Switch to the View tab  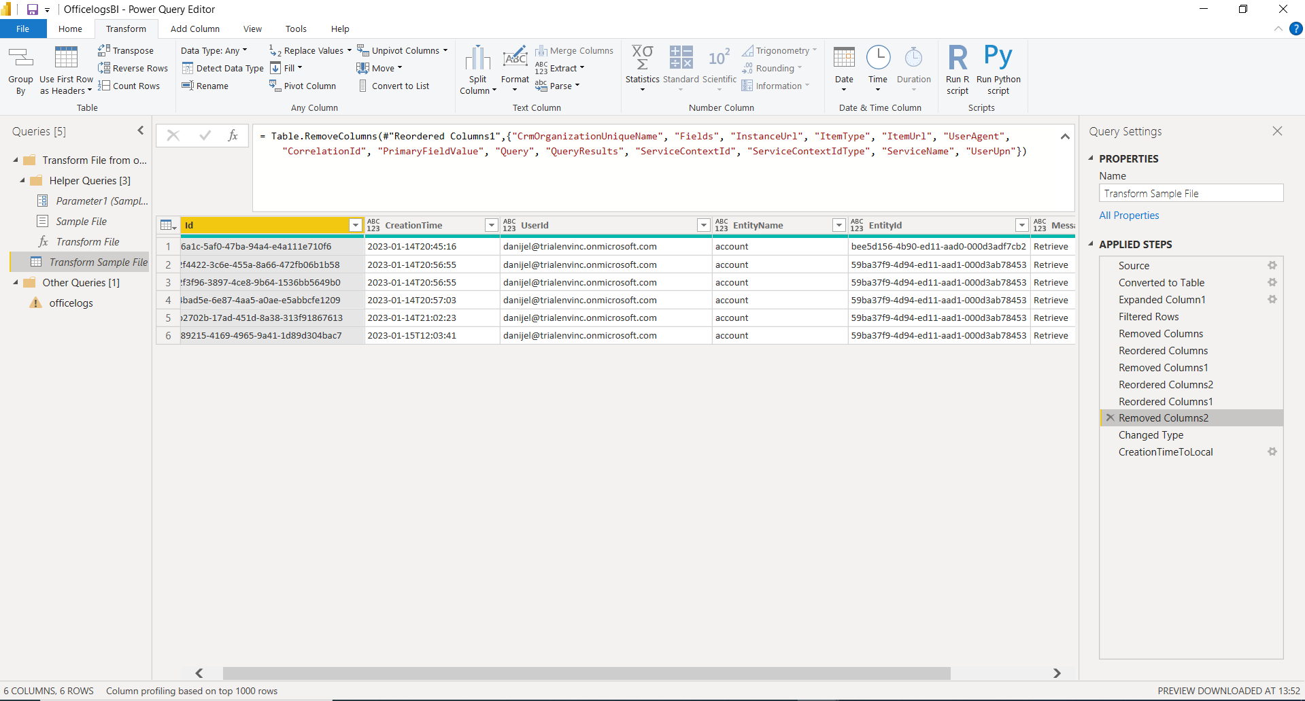252,29
